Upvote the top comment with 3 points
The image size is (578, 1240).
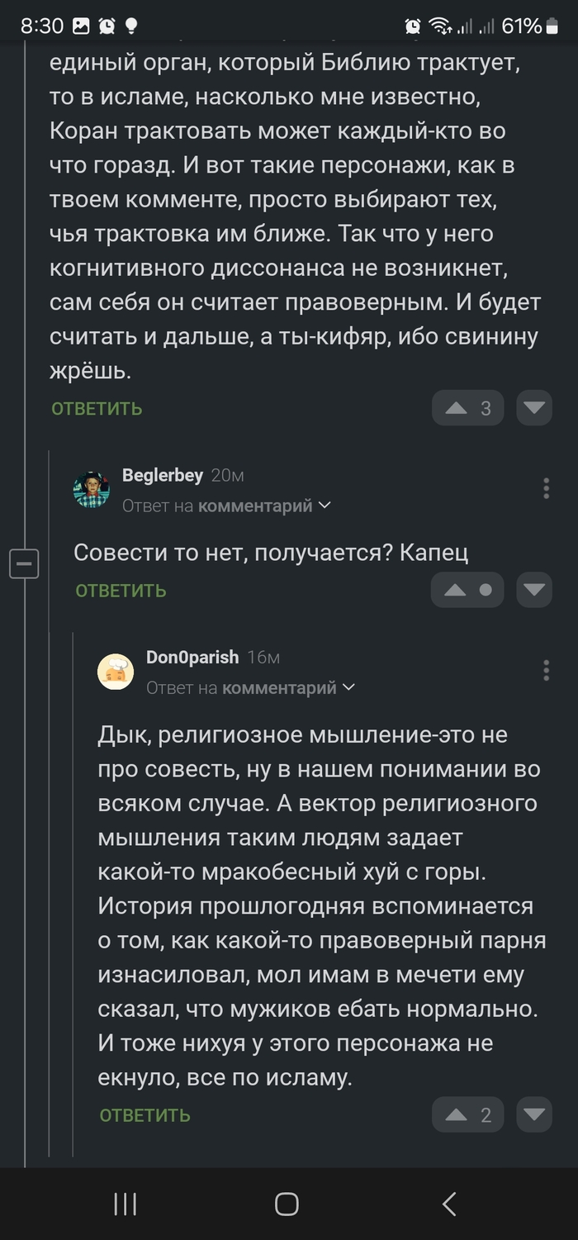click(x=456, y=408)
